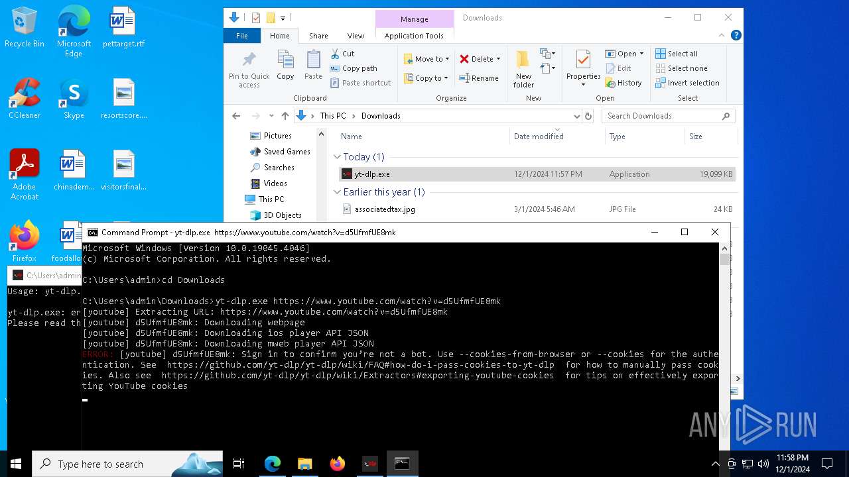
Task: Switch to the Share ribbon tab
Action: pos(318,36)
